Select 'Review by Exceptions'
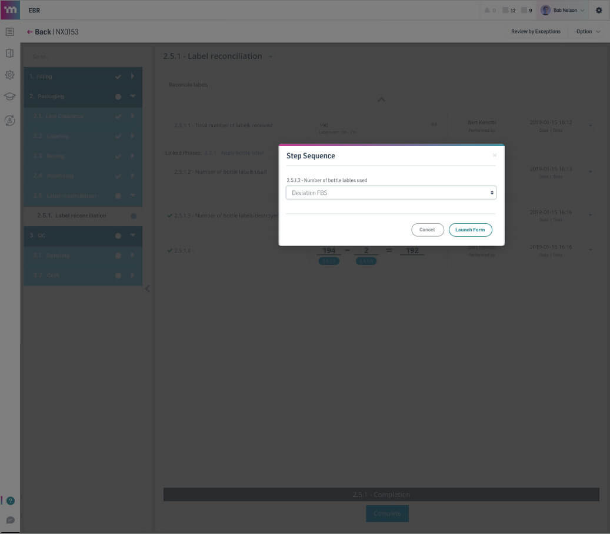Screen dimensions: 610x534 tap(535, 31)
